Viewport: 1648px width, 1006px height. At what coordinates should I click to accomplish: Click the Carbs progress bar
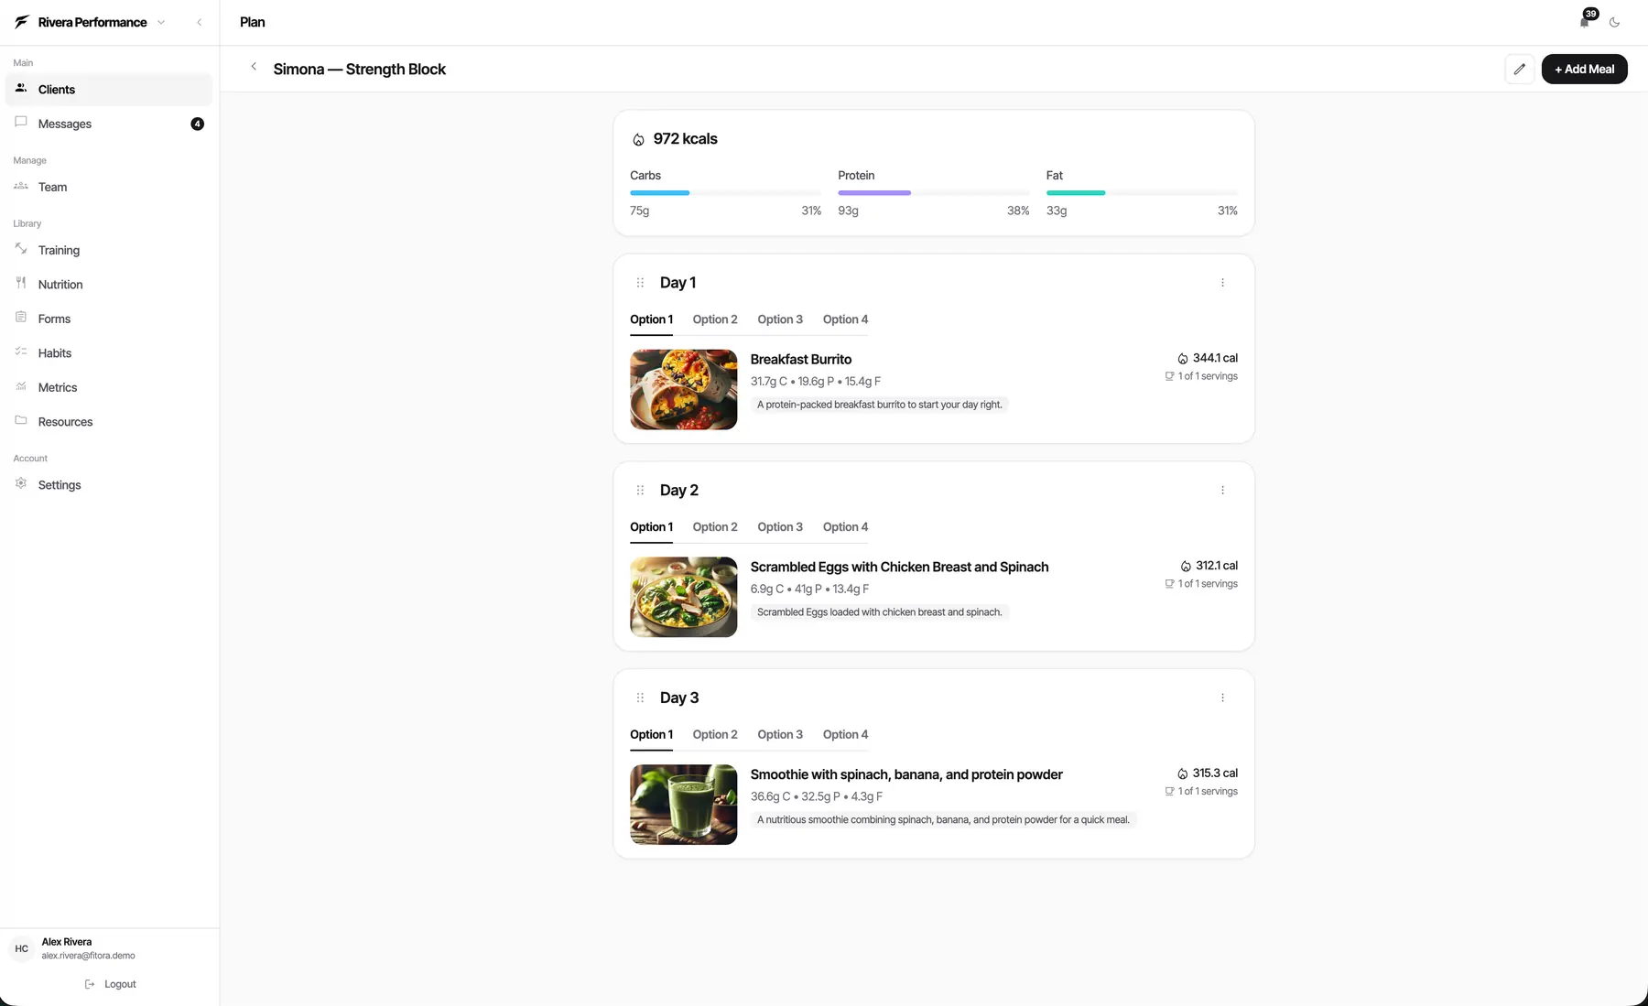point(725,193)
